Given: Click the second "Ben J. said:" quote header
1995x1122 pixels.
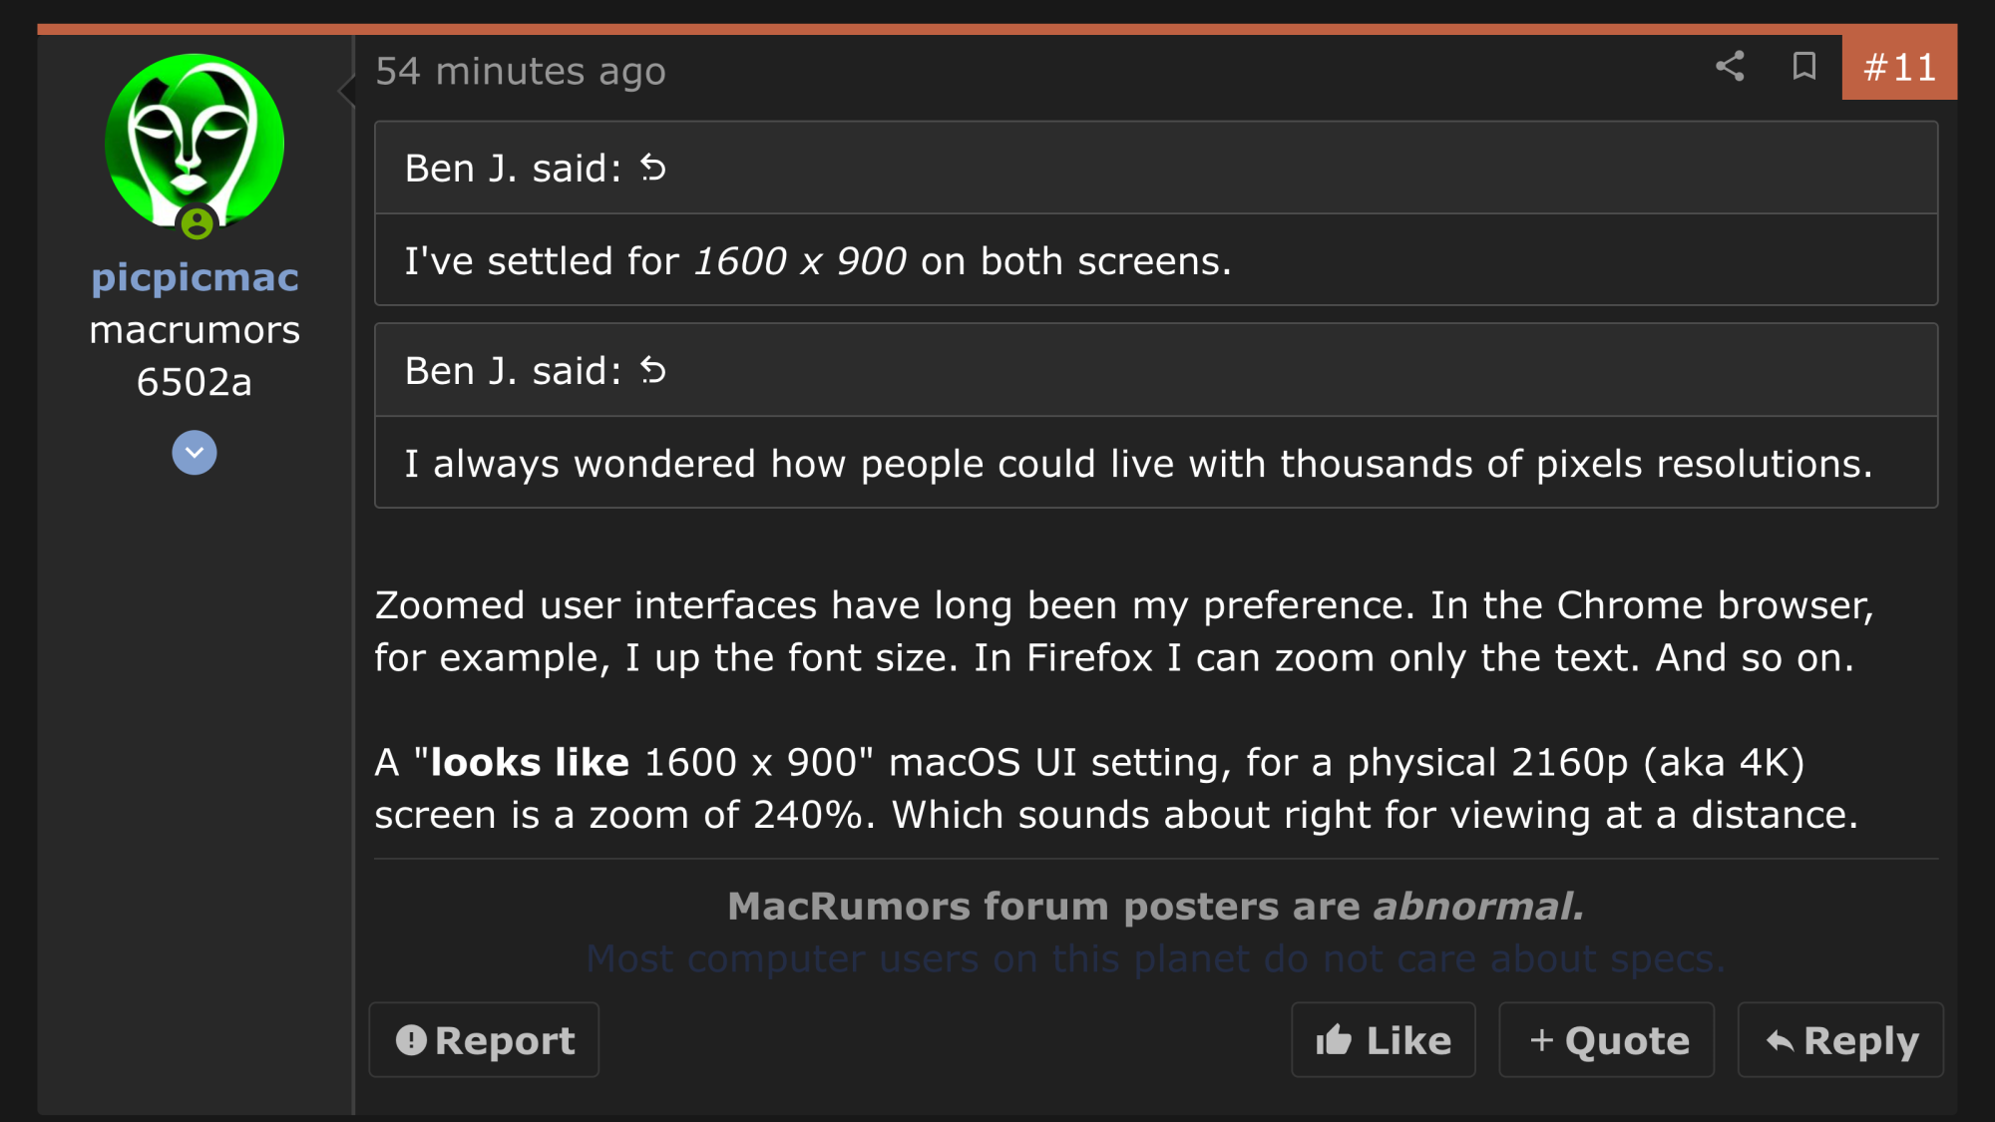Looking at the screenshot, I should 1156,370.
